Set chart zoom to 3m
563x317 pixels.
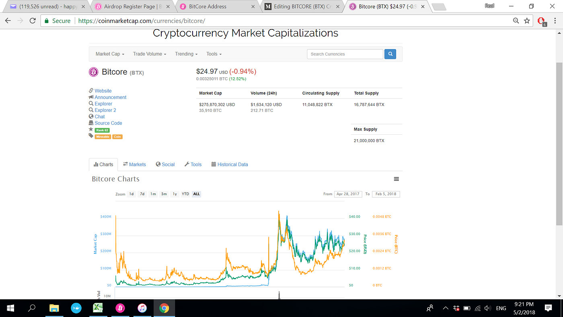coord(164,194)
